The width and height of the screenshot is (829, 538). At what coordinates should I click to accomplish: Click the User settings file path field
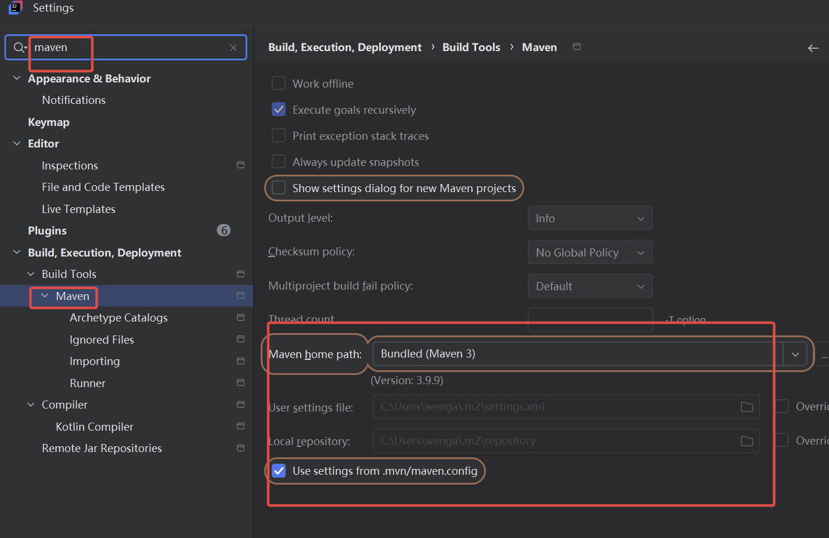[566, 407]
